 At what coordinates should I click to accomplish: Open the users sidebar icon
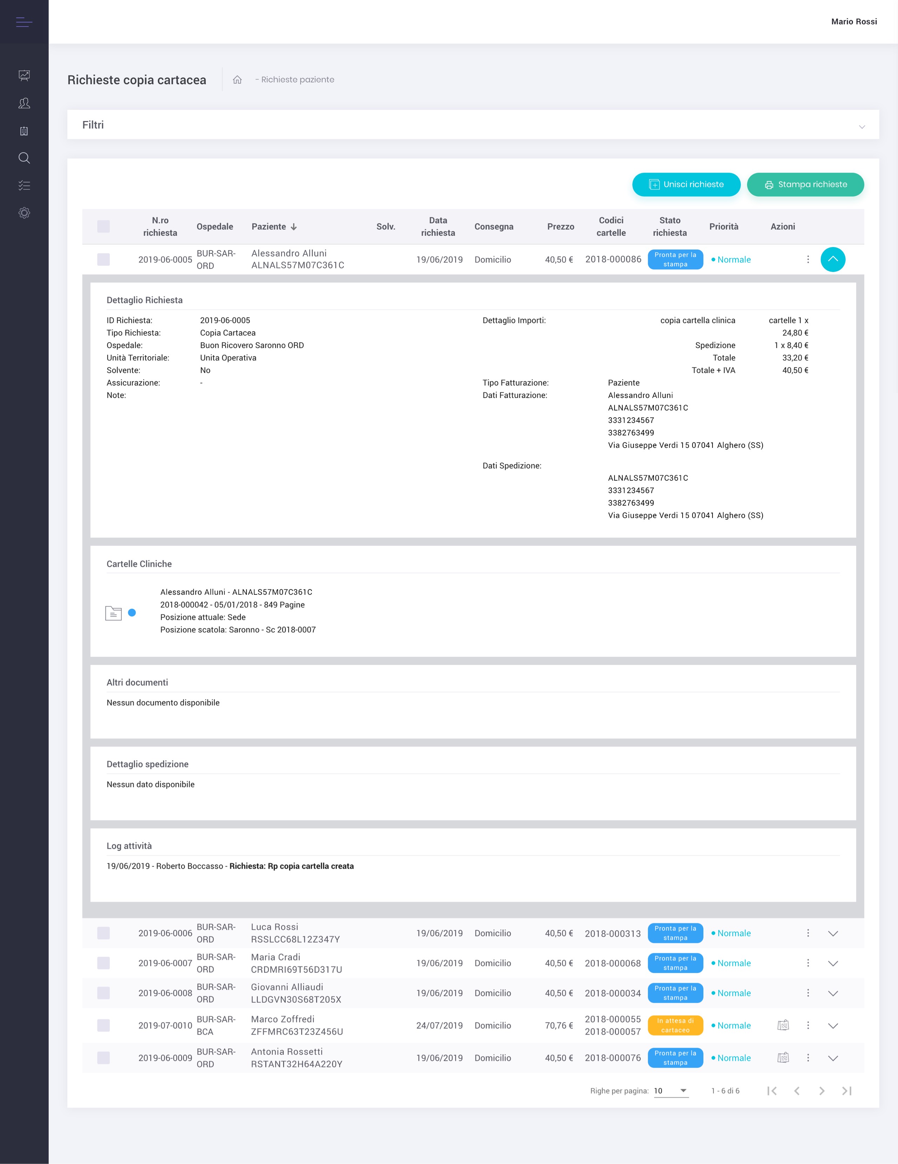point(24,104)
